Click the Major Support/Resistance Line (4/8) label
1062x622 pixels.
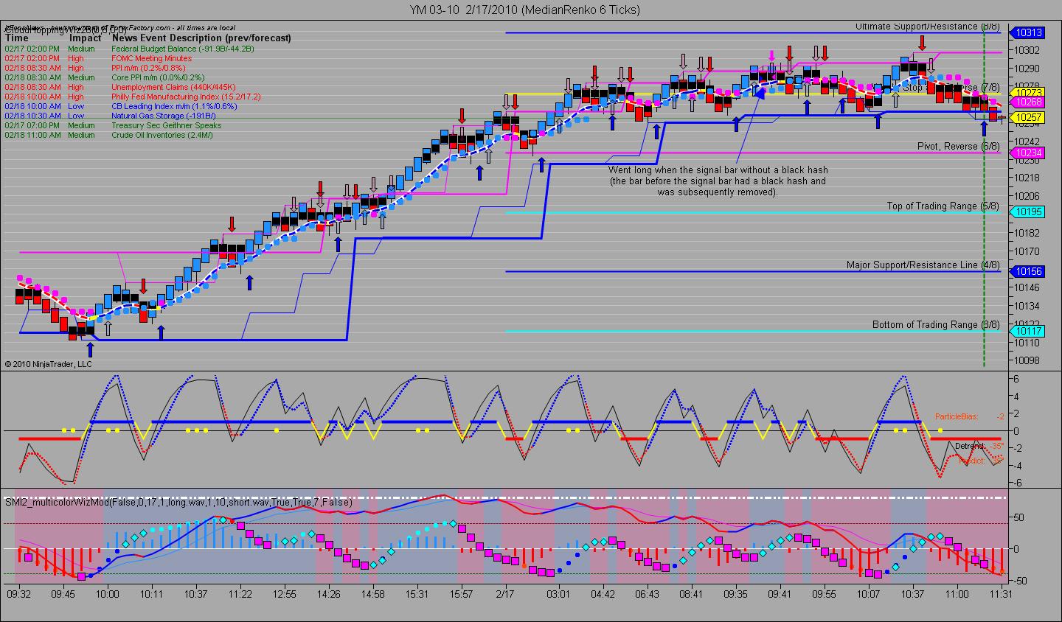point(923,265)
